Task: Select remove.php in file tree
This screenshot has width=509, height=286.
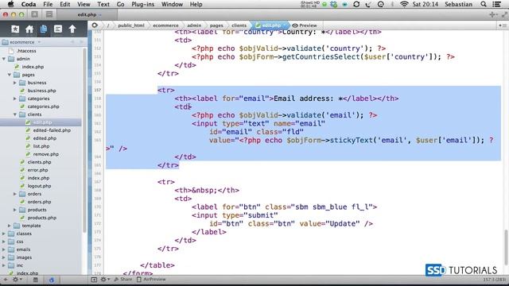Action: pyautogui.click(x=46, y=154)
